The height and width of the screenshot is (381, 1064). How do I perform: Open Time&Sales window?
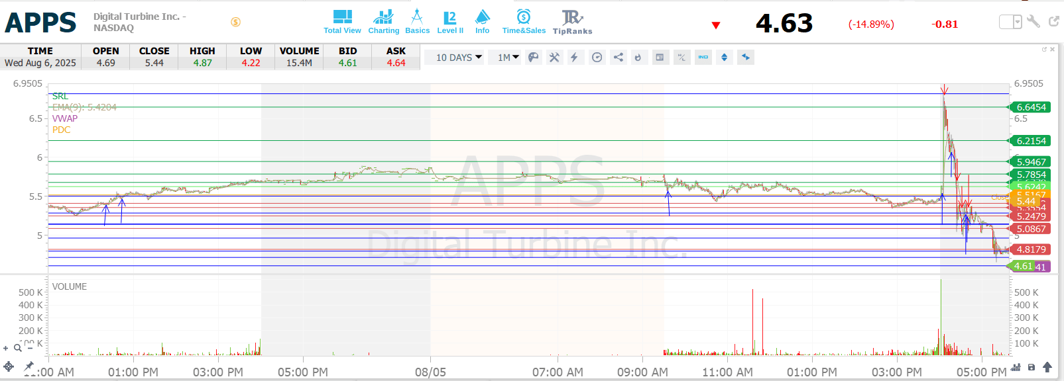[x=524, y=21]
